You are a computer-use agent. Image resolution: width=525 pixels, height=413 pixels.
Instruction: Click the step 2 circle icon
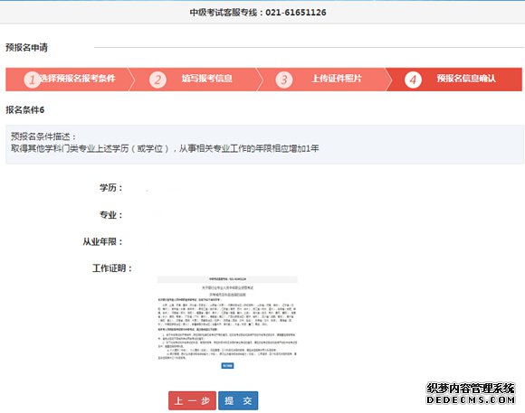pos(157,80)
